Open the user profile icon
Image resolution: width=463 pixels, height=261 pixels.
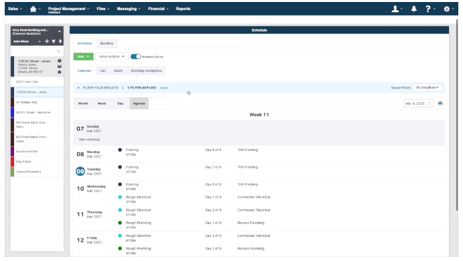395,9
